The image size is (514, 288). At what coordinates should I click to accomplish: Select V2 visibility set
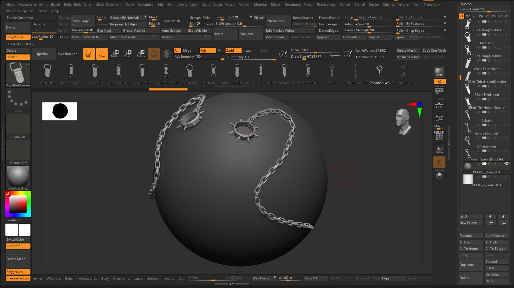(468, 16)
